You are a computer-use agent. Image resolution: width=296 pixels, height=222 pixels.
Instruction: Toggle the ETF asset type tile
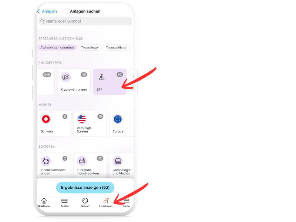110,81
